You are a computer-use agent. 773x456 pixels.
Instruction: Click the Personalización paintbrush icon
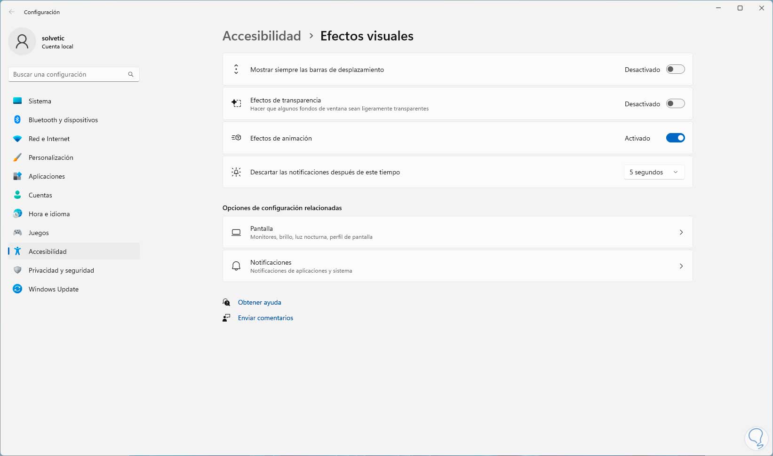(x=17, y=157)
